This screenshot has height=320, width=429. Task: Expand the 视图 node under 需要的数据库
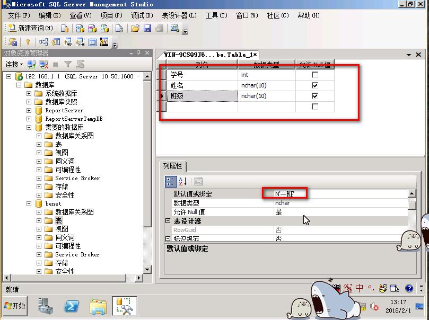tap(39, 152)
